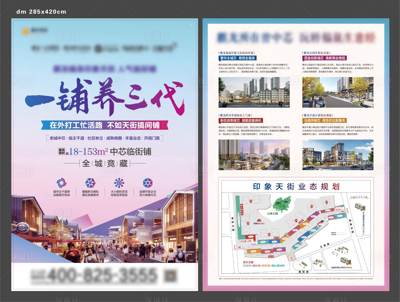The image size is (400, 302).
Task: Click the 社区林立 tag
Action: 95,138
